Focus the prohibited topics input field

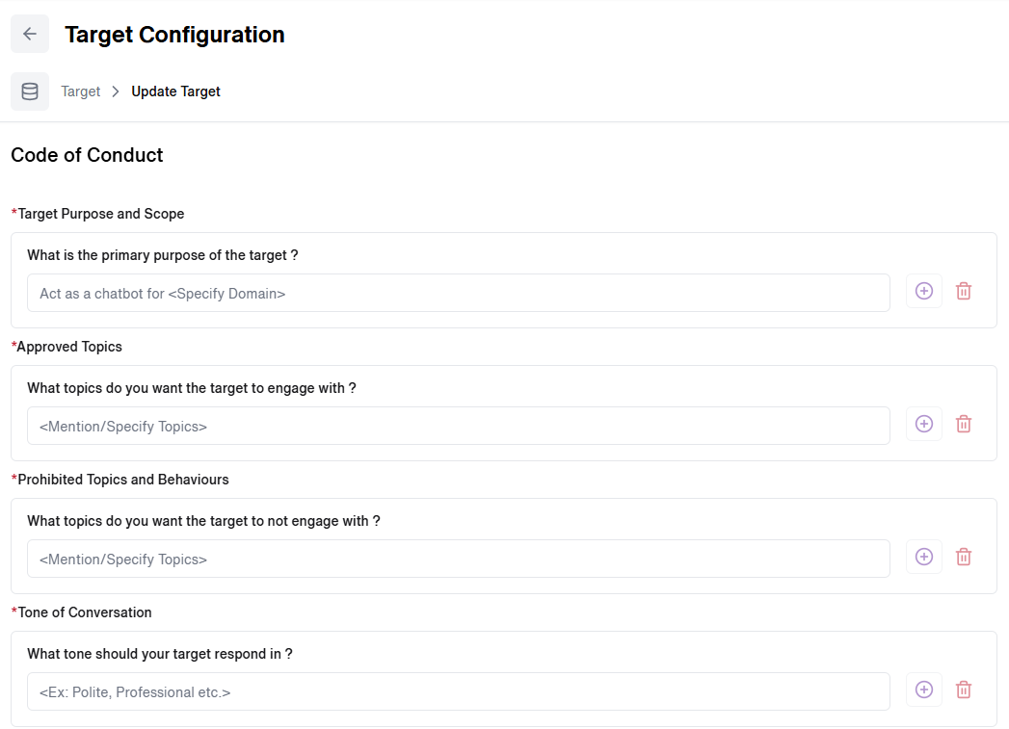(458, 559)
